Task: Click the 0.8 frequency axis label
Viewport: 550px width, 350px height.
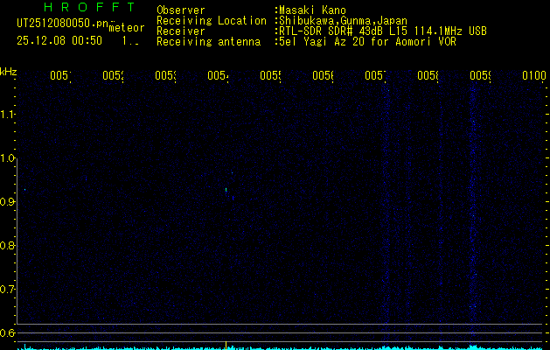Action: [7, 245]
